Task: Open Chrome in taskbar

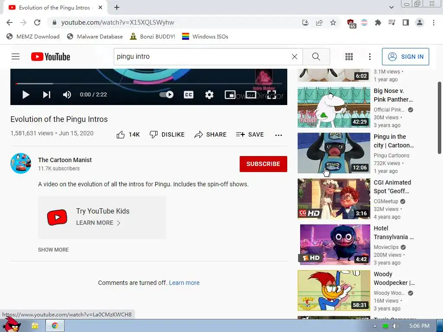Action: 55,326
